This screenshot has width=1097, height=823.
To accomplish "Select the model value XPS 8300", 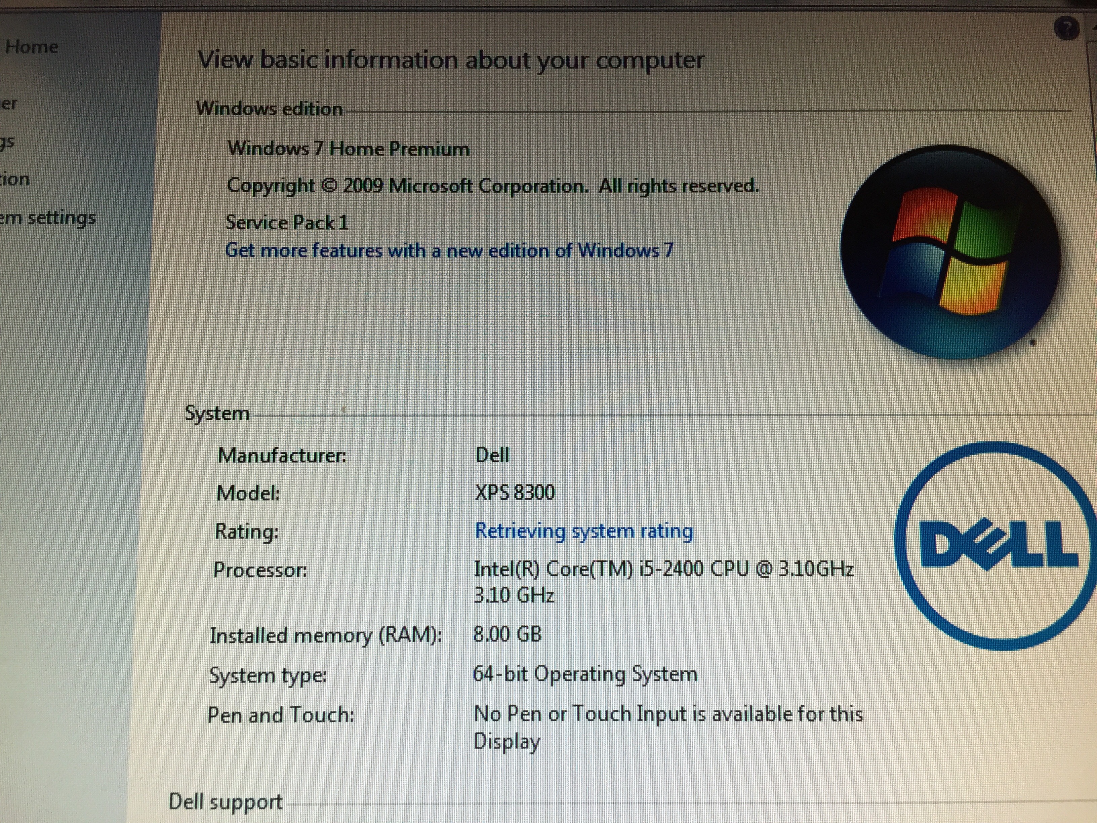I will [x=515, y=493].
